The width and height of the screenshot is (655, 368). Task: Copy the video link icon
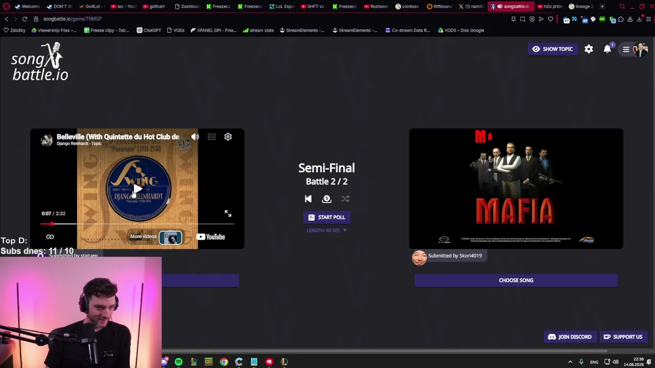click(x=50, y=237)
